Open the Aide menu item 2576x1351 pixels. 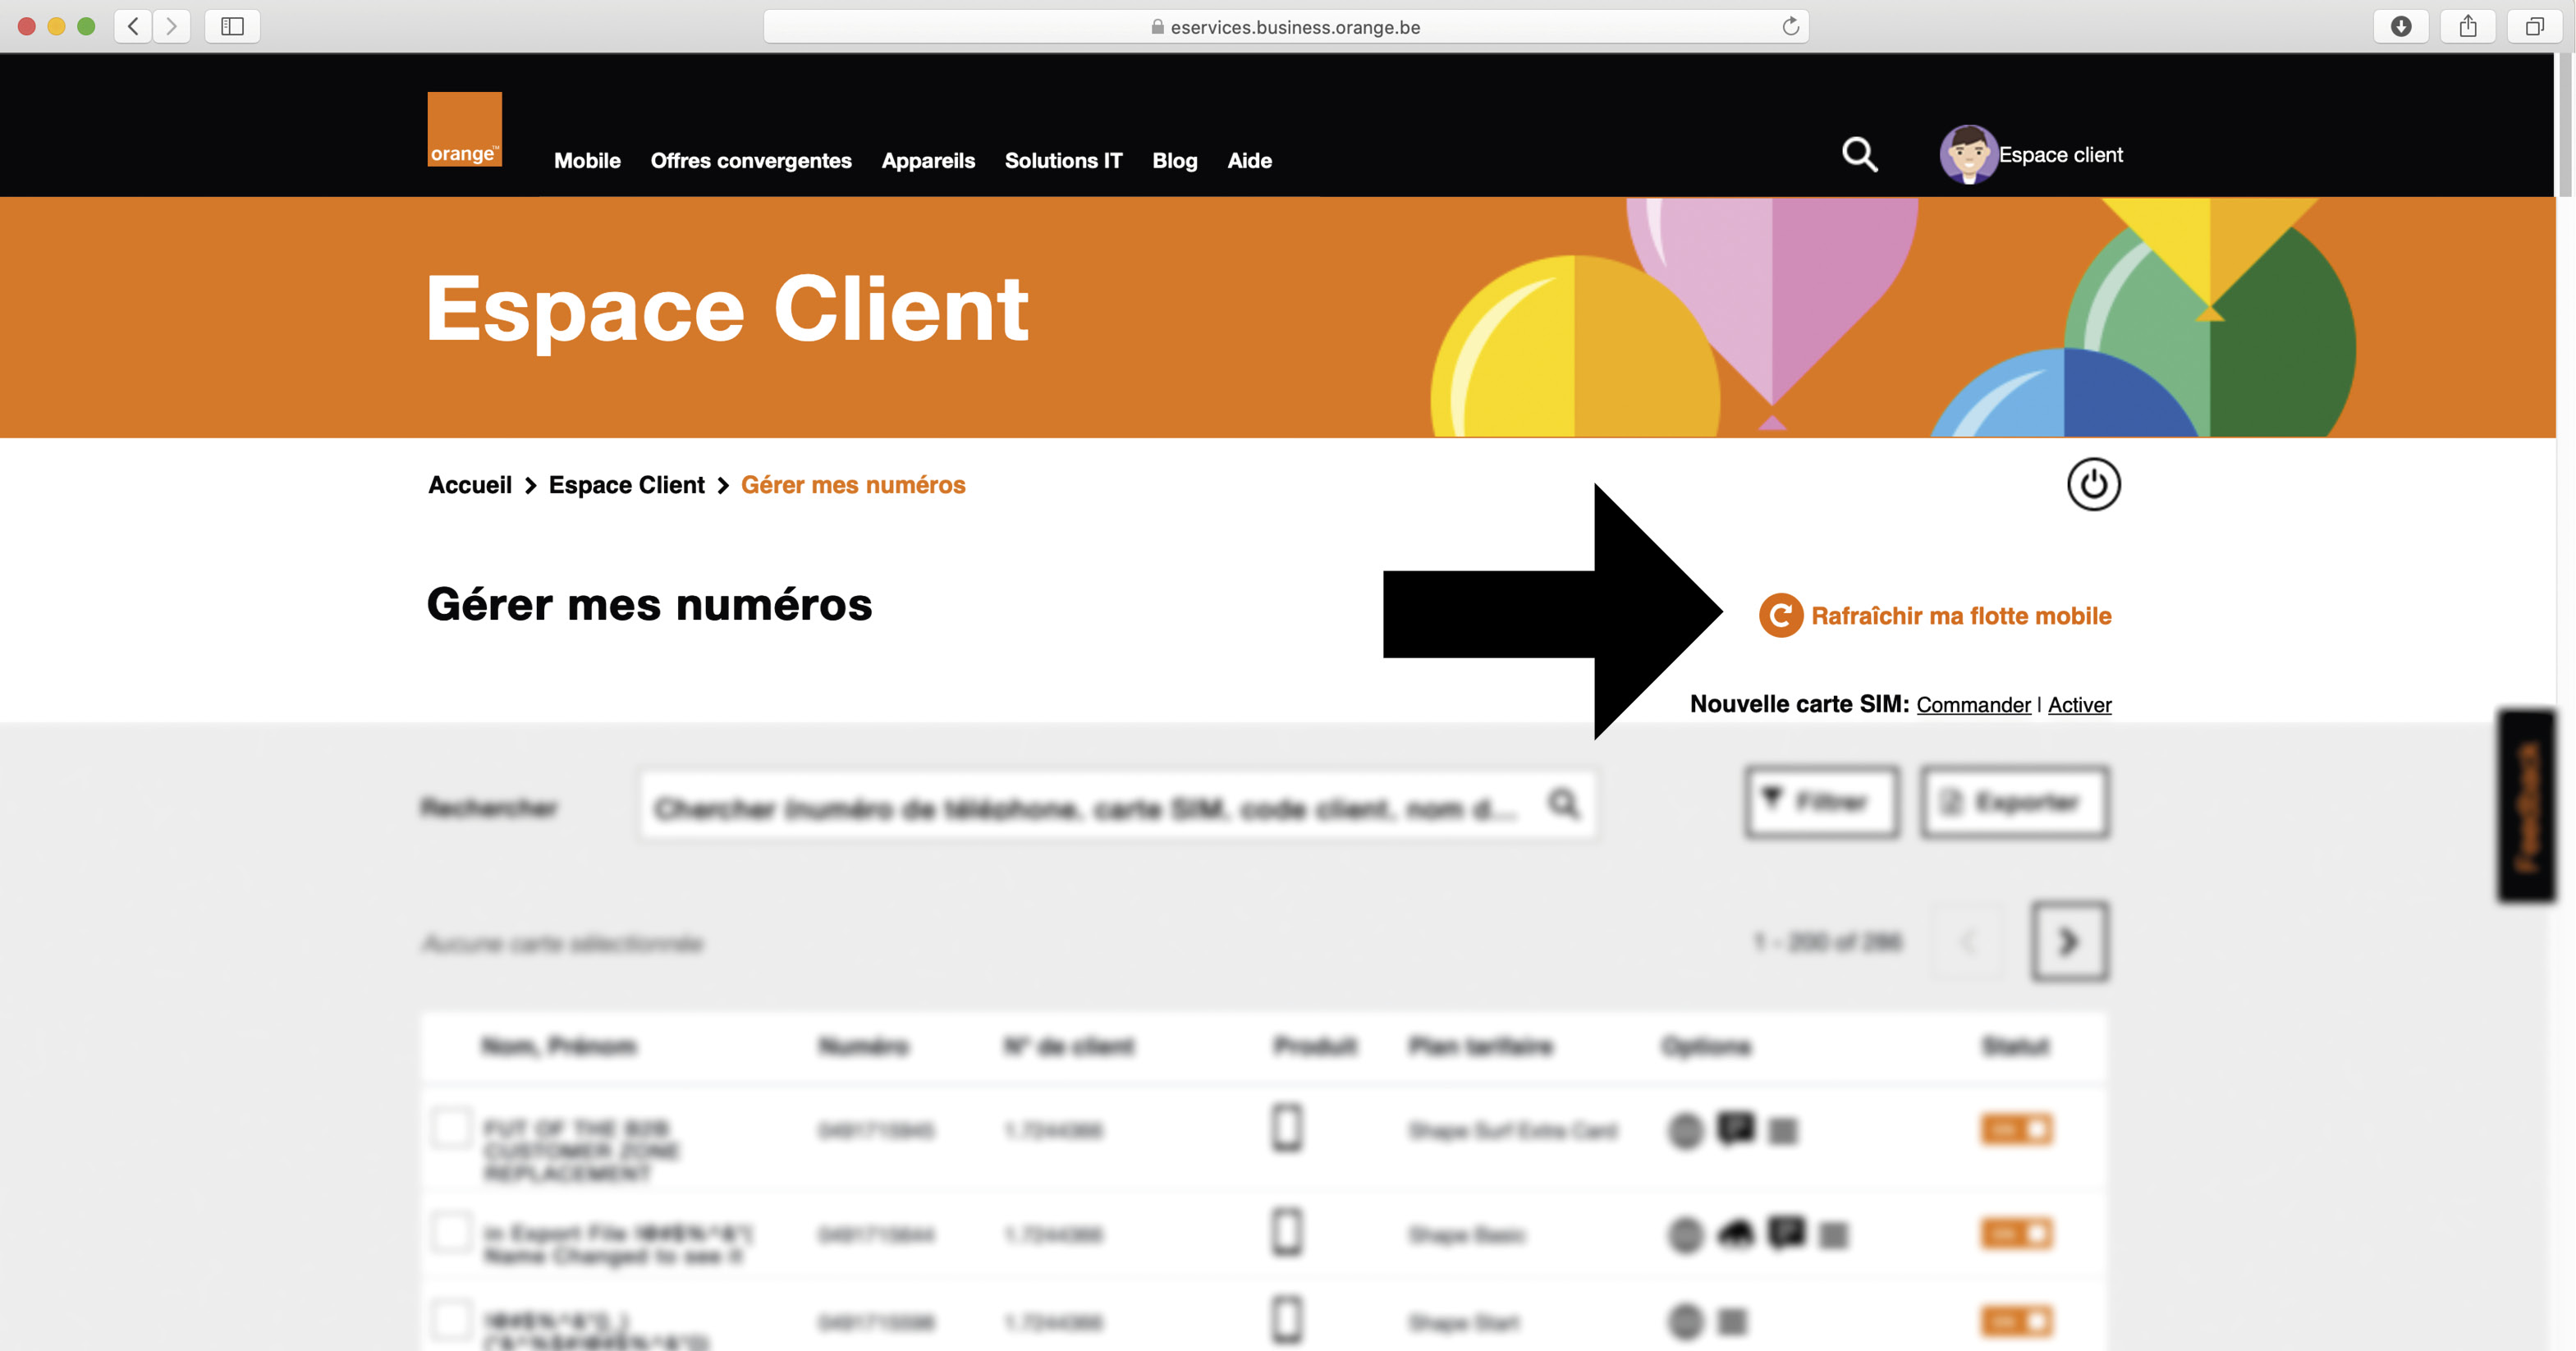(1249, 160)
